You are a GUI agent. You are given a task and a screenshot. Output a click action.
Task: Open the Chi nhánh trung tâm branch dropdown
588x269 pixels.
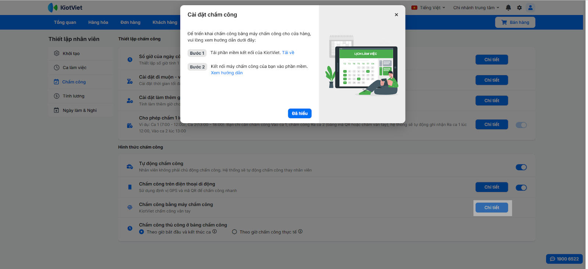tap(476, 7)
